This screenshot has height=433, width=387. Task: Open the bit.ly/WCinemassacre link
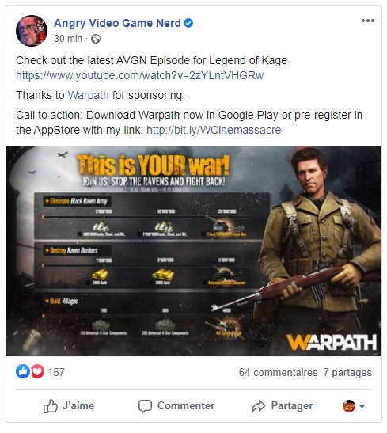tap(214, 130)
